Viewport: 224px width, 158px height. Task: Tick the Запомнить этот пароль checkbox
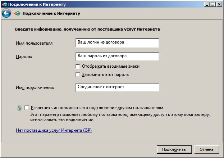[78, 75]
